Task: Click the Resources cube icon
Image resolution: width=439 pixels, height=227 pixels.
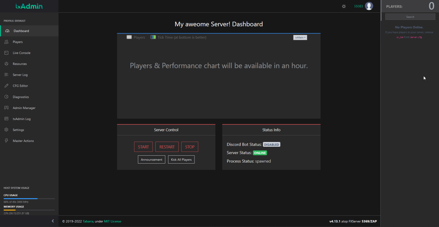Action: coord(6,64)
